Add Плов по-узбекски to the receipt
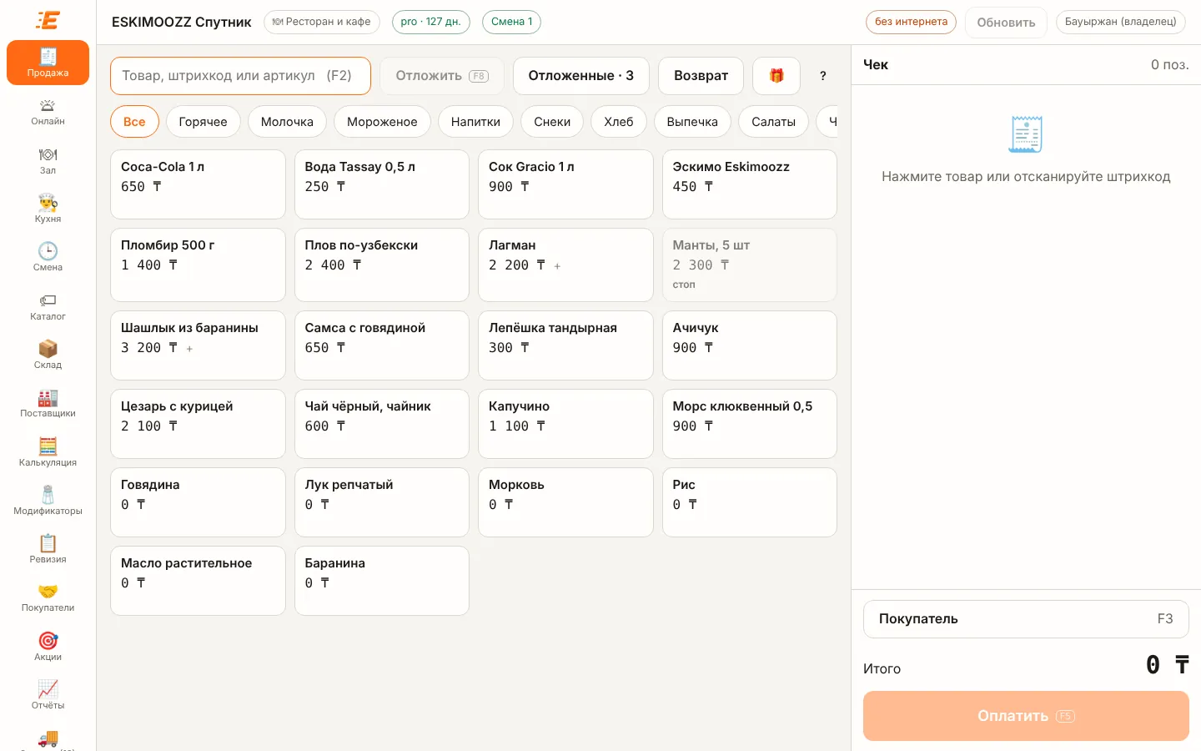The height and width of the screenshot is (751, 1201). pos(382,265)
